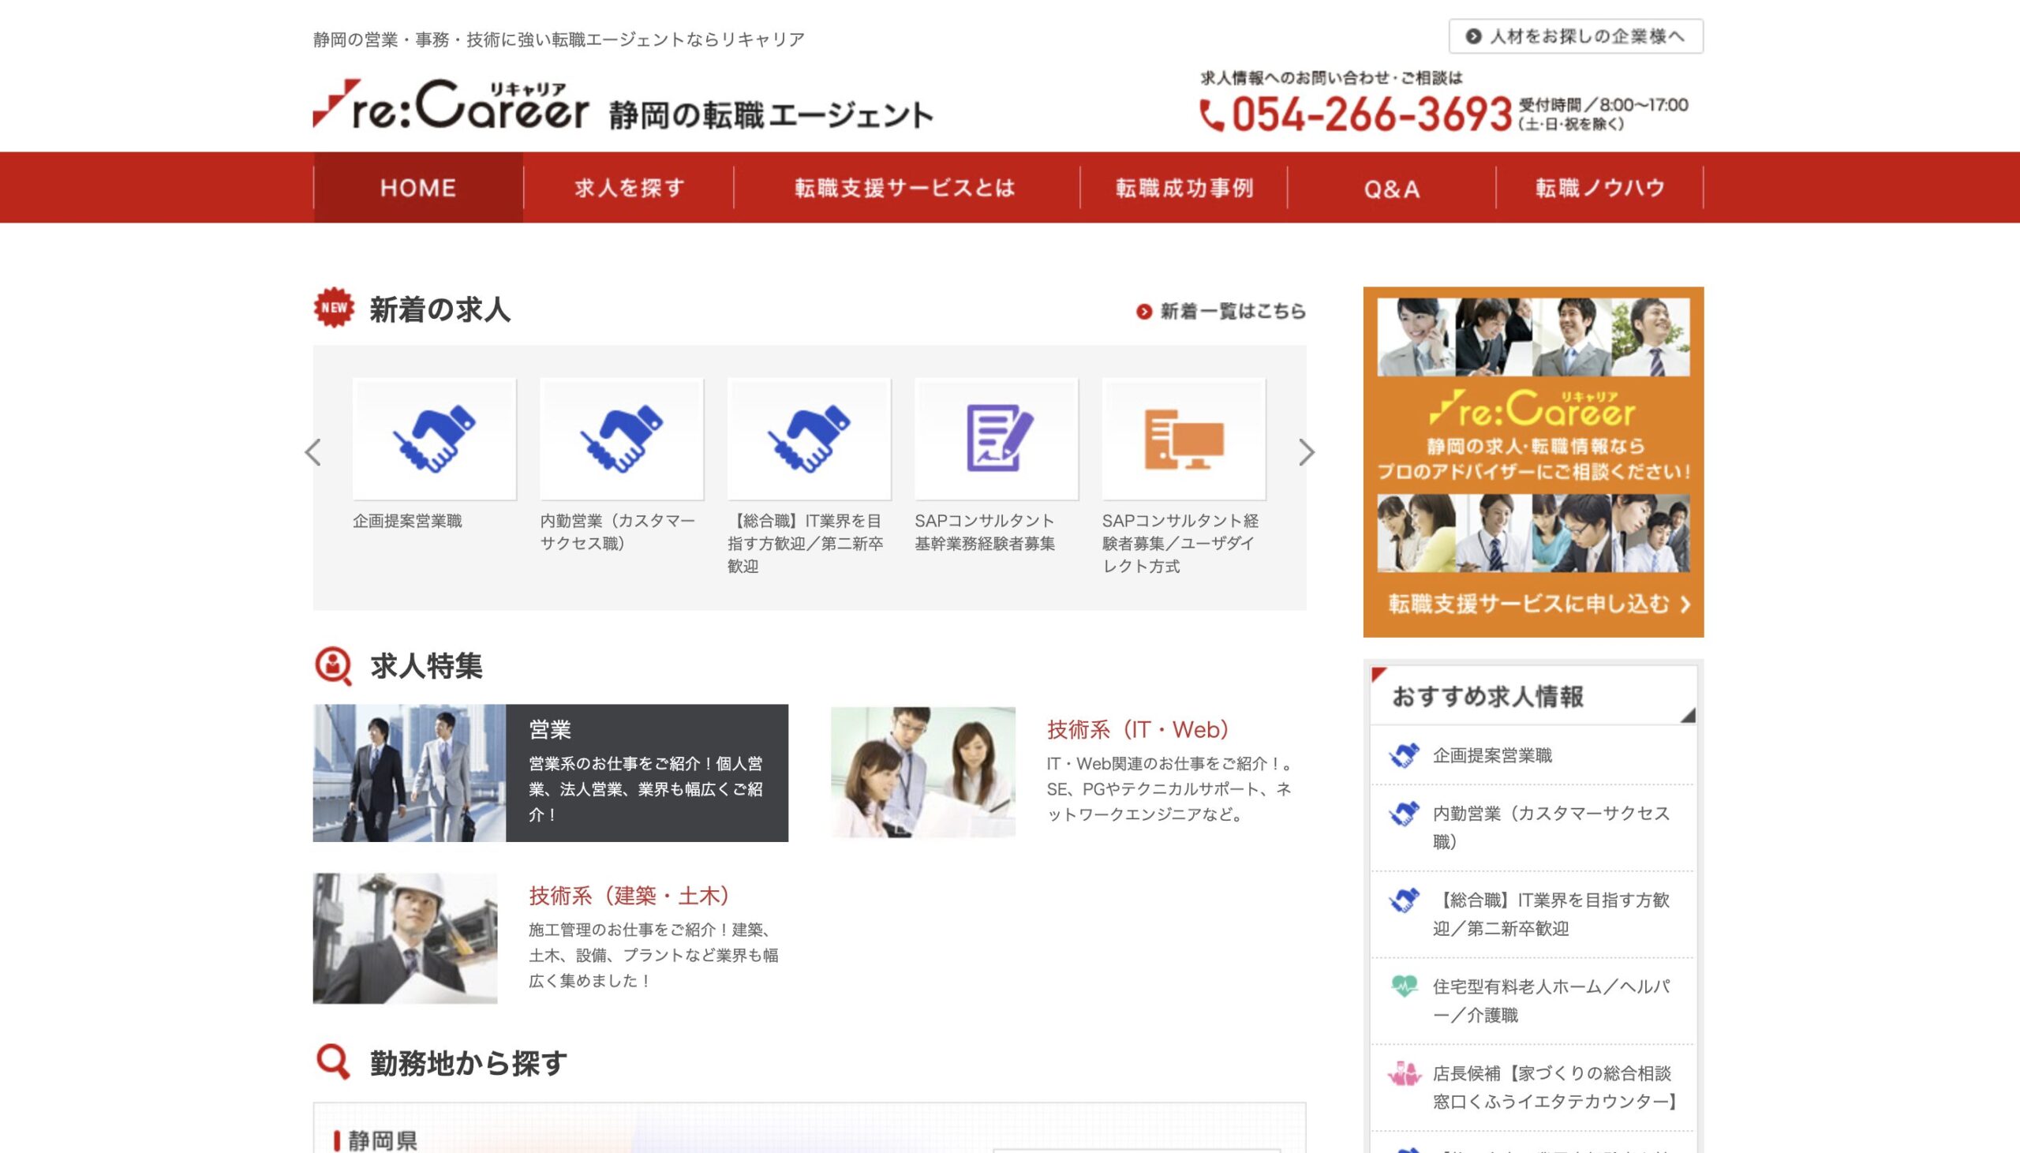Click the orange computer icon job card

1184,439
